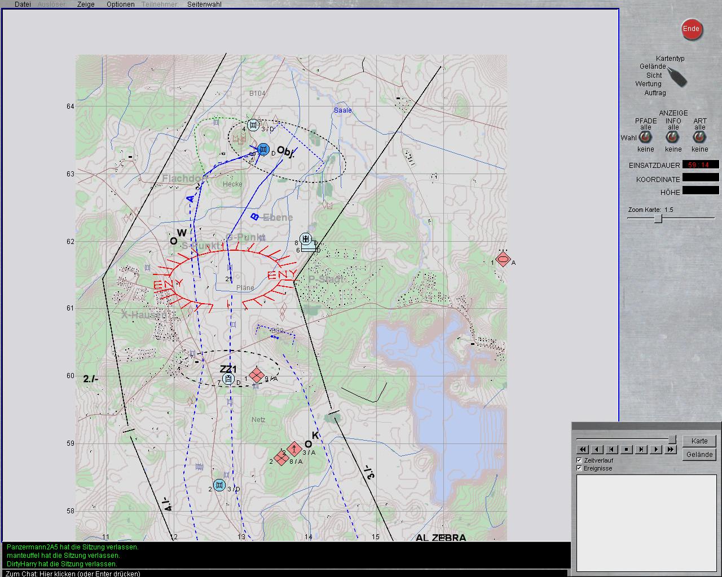Click the step backward playback button
The height and width of the screenshot is (577, 722).
pyautogui.click(x=612, y=450)
